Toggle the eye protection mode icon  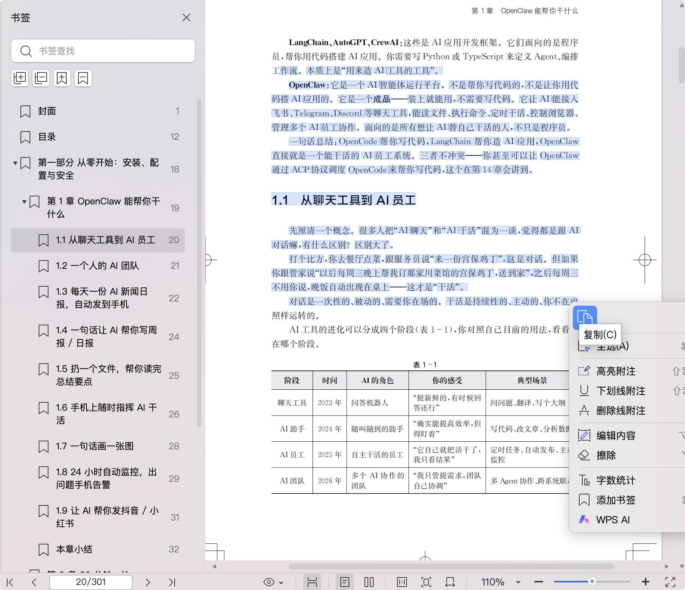point(269,582)
